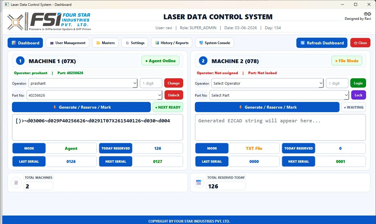Click the Masters folder icon
Screen dimensions: 376x224
click(98, 43)
